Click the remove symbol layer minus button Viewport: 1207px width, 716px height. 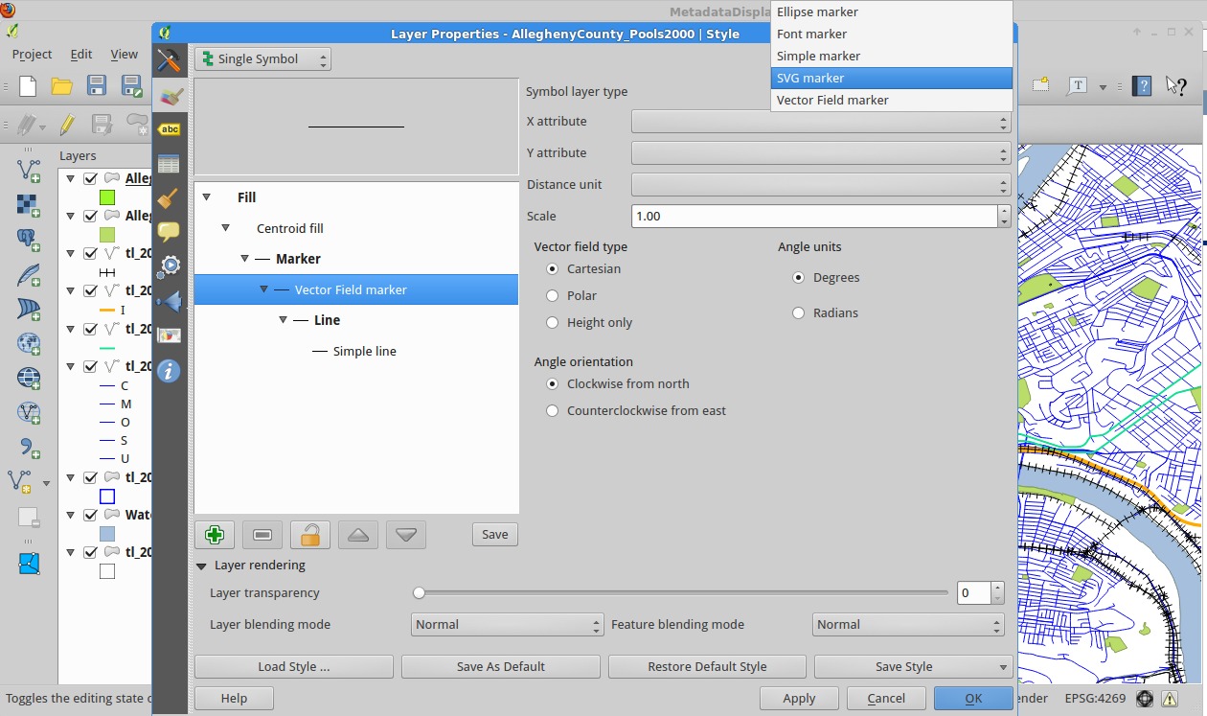[262, 535]
